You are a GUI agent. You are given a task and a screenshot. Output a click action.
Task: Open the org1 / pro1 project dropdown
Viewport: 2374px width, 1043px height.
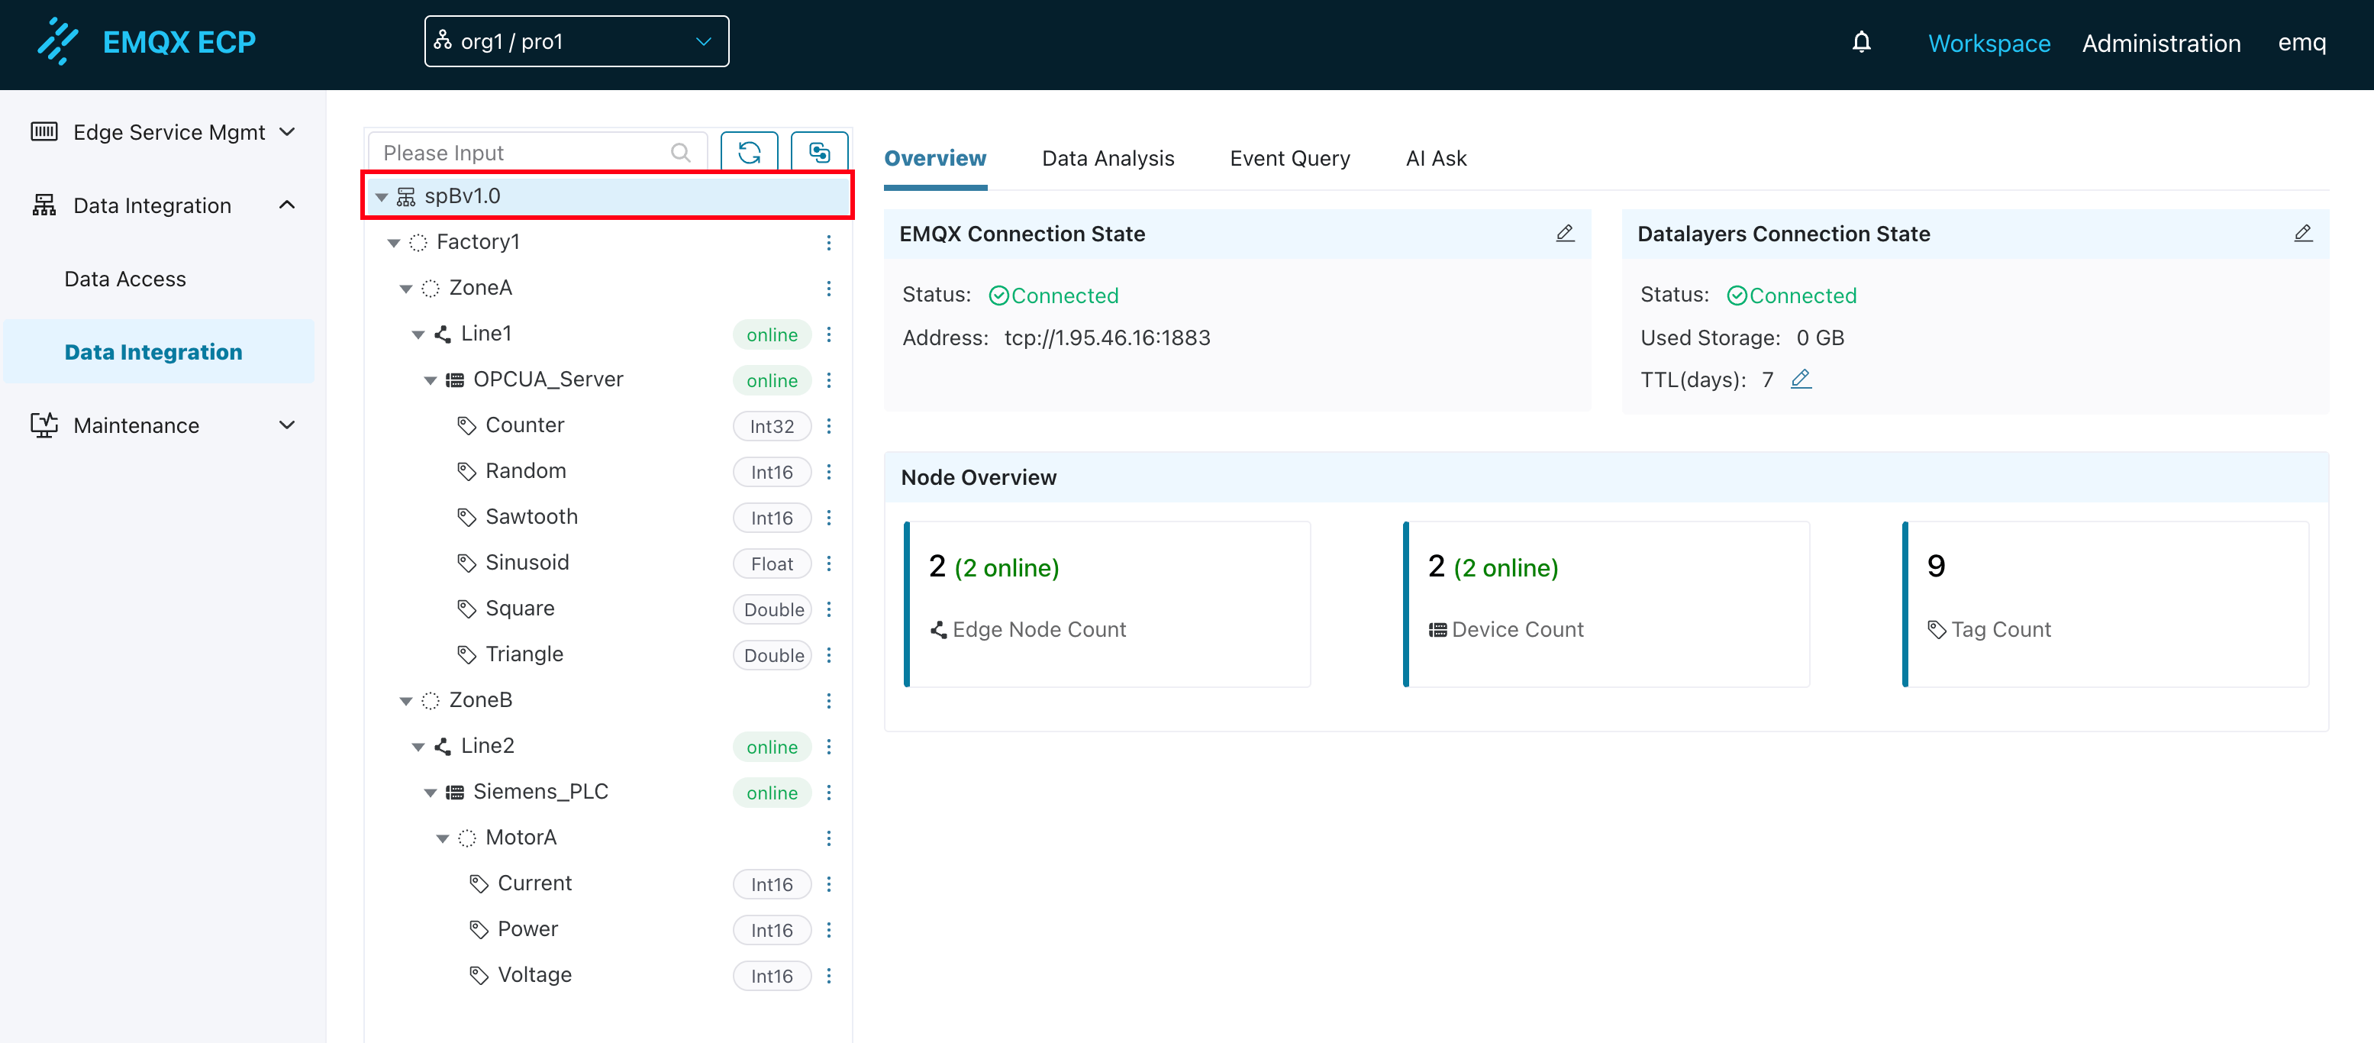click(576, 41)
